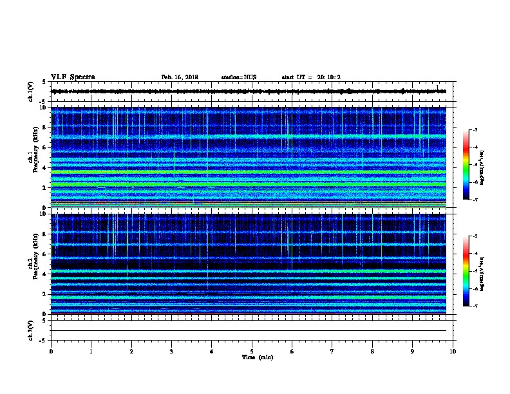
Task: Click the "10" kHz tick of the ch.1 spectrogram
Action: tap(44, 108)
